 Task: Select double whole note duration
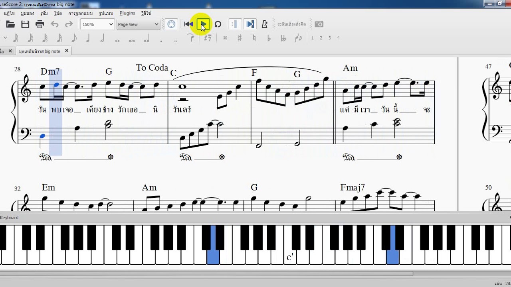[x=132, y=40]
